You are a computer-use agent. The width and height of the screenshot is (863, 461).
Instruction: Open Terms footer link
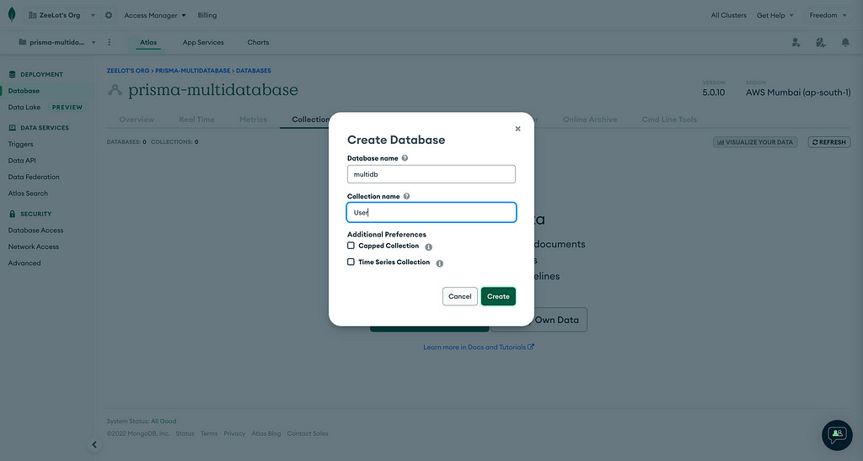(x=209, y=433)
